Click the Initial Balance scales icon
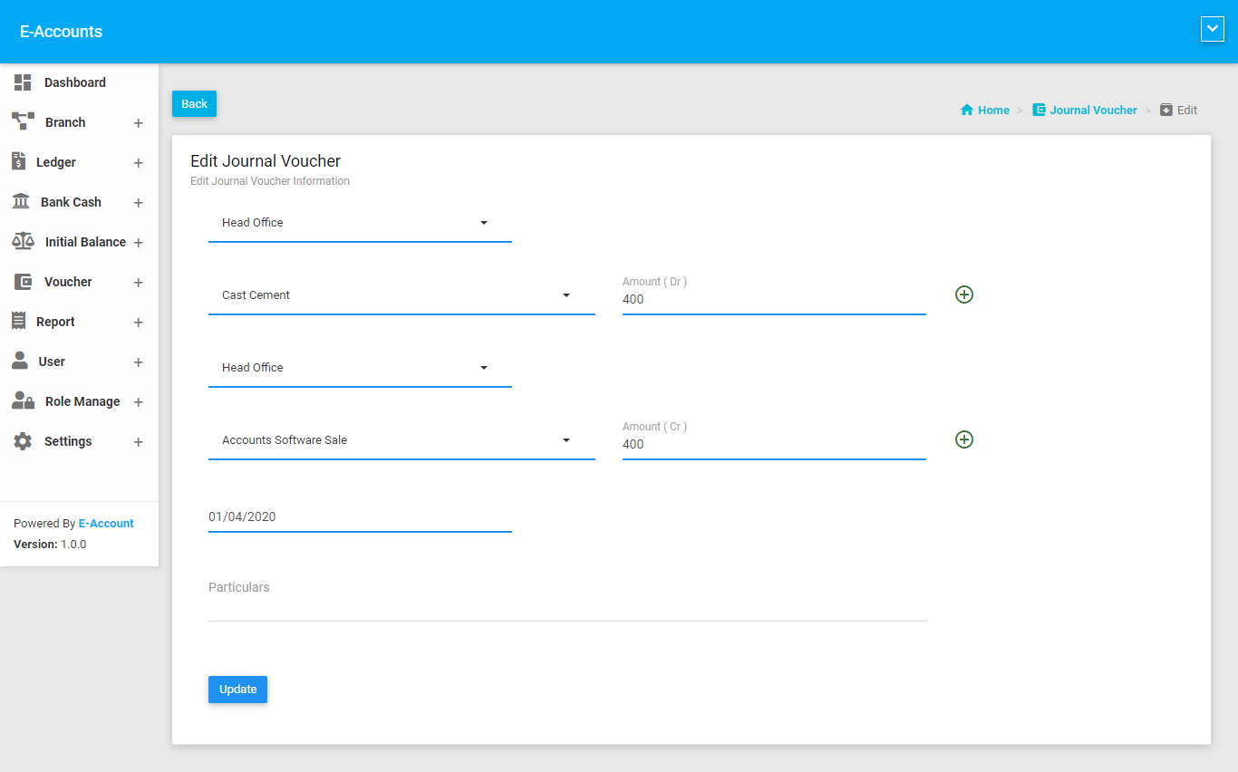 tap(23, 241)
